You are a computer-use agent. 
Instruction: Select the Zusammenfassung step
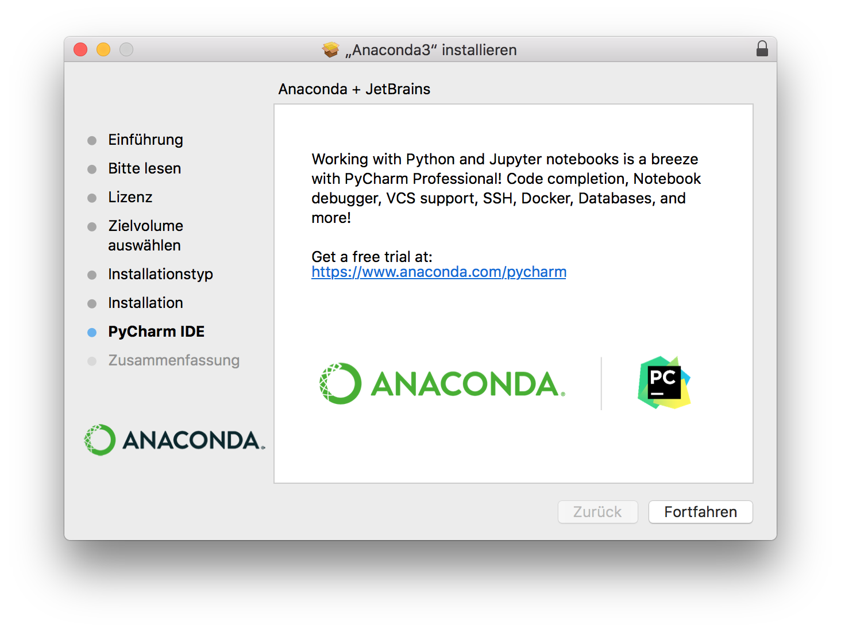click(174, 360)
